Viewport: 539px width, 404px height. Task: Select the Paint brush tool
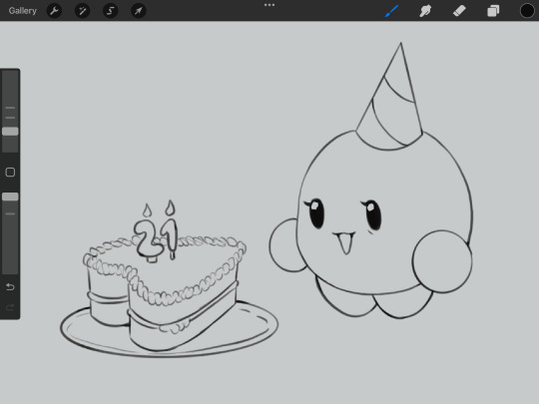[x=392, y=11]
